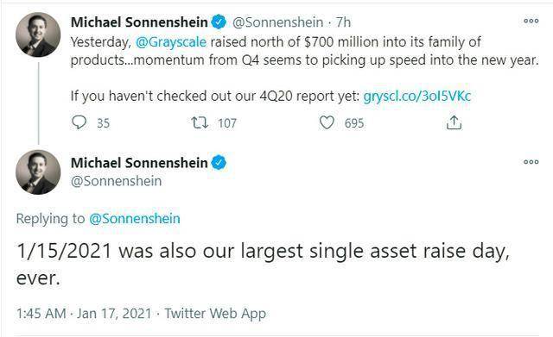553x337 pixels.
Task: Click the reply icon with 35 replies
Action: 79,122
